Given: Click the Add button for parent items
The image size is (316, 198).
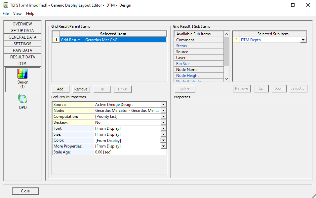Looking at the screenshot, I should point(60,89).
